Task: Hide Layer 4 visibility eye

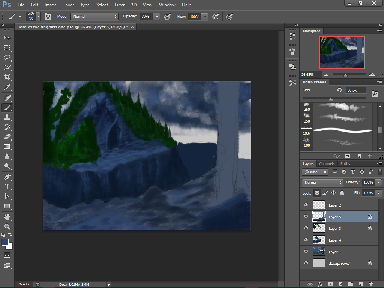Action: click(306, 240)
